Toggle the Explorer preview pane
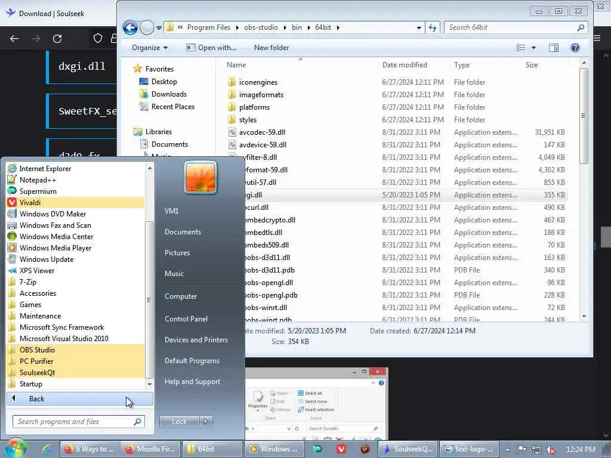611x458 pixels. (x=553, y=48)
